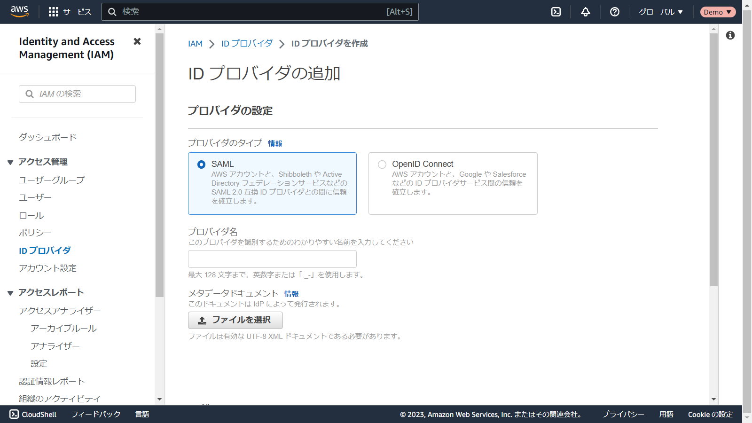Go to Policies in the sidebar

35,233
